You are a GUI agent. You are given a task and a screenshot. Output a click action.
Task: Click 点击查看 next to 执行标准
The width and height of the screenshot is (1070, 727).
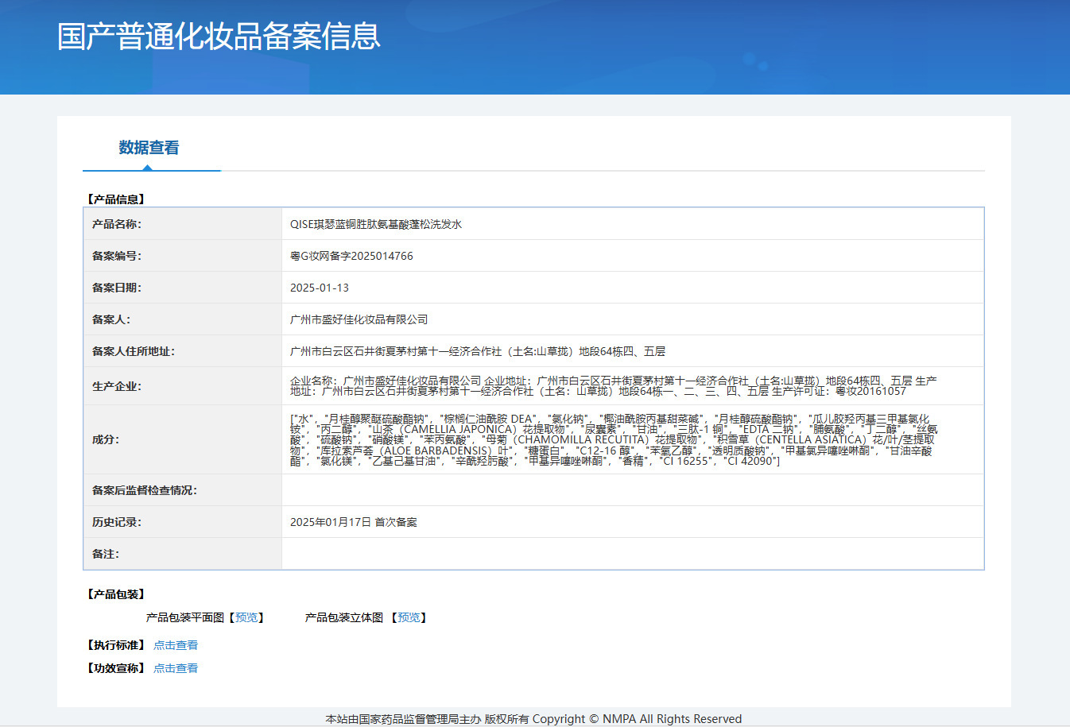[176, 645]
